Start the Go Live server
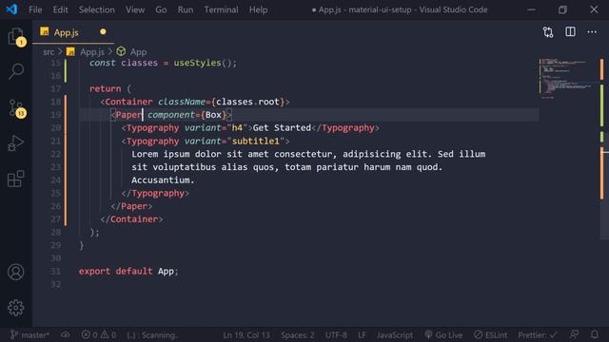Image resolution: width=609 pixels, height=342 pixels. tap(443, 335)
